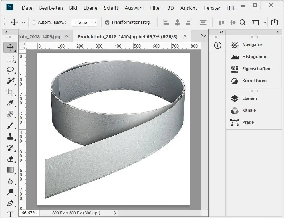Screen dimensions: 284x219
Task: Select the Magic Wand tool
Action: point(10,81)
